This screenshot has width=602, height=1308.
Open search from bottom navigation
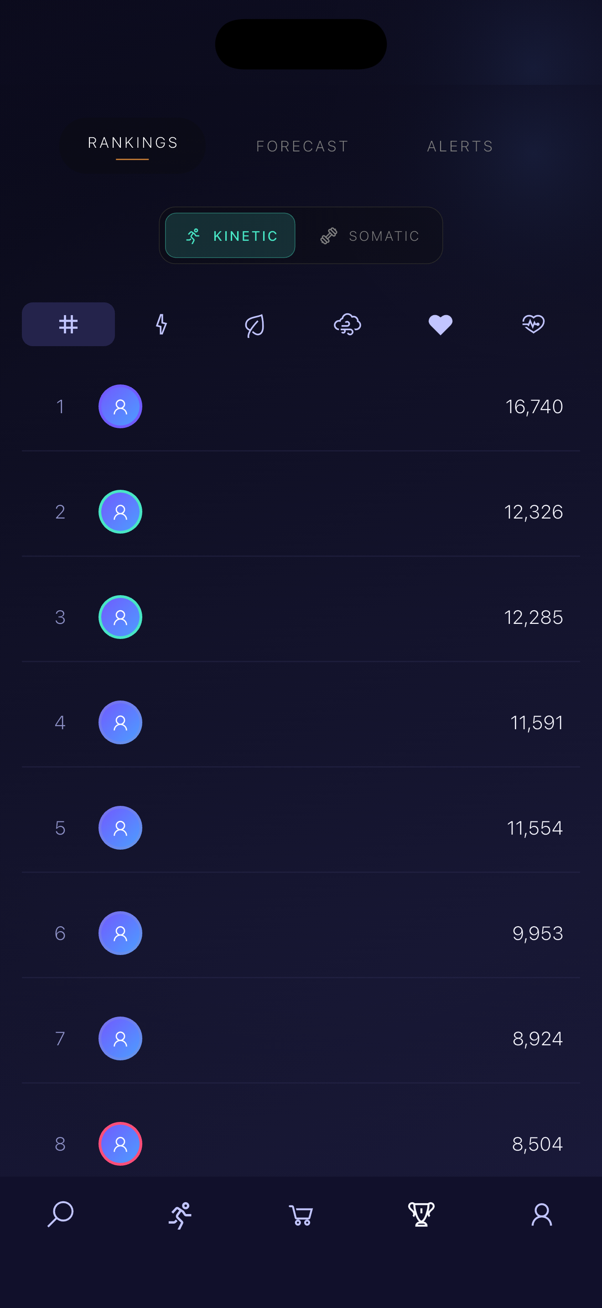(x=60, y=1215)
